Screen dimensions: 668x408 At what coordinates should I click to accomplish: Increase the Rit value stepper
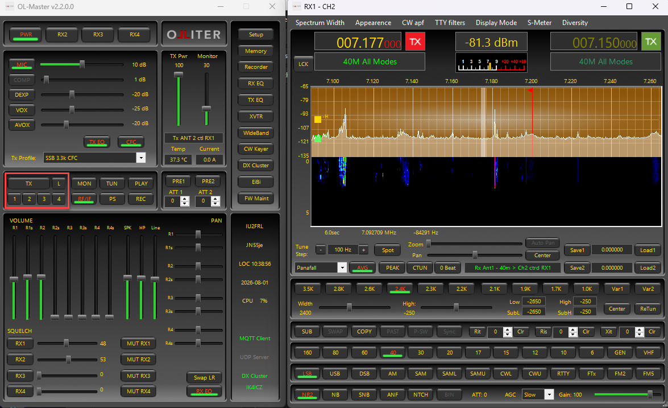(507, 329)
